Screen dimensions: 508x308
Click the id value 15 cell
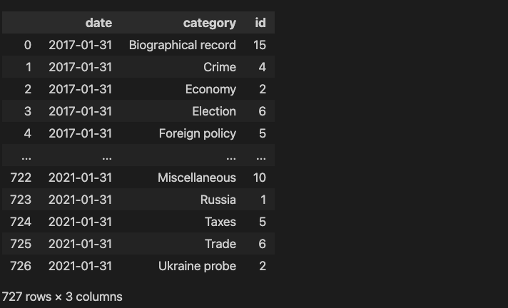pos(260,45)
